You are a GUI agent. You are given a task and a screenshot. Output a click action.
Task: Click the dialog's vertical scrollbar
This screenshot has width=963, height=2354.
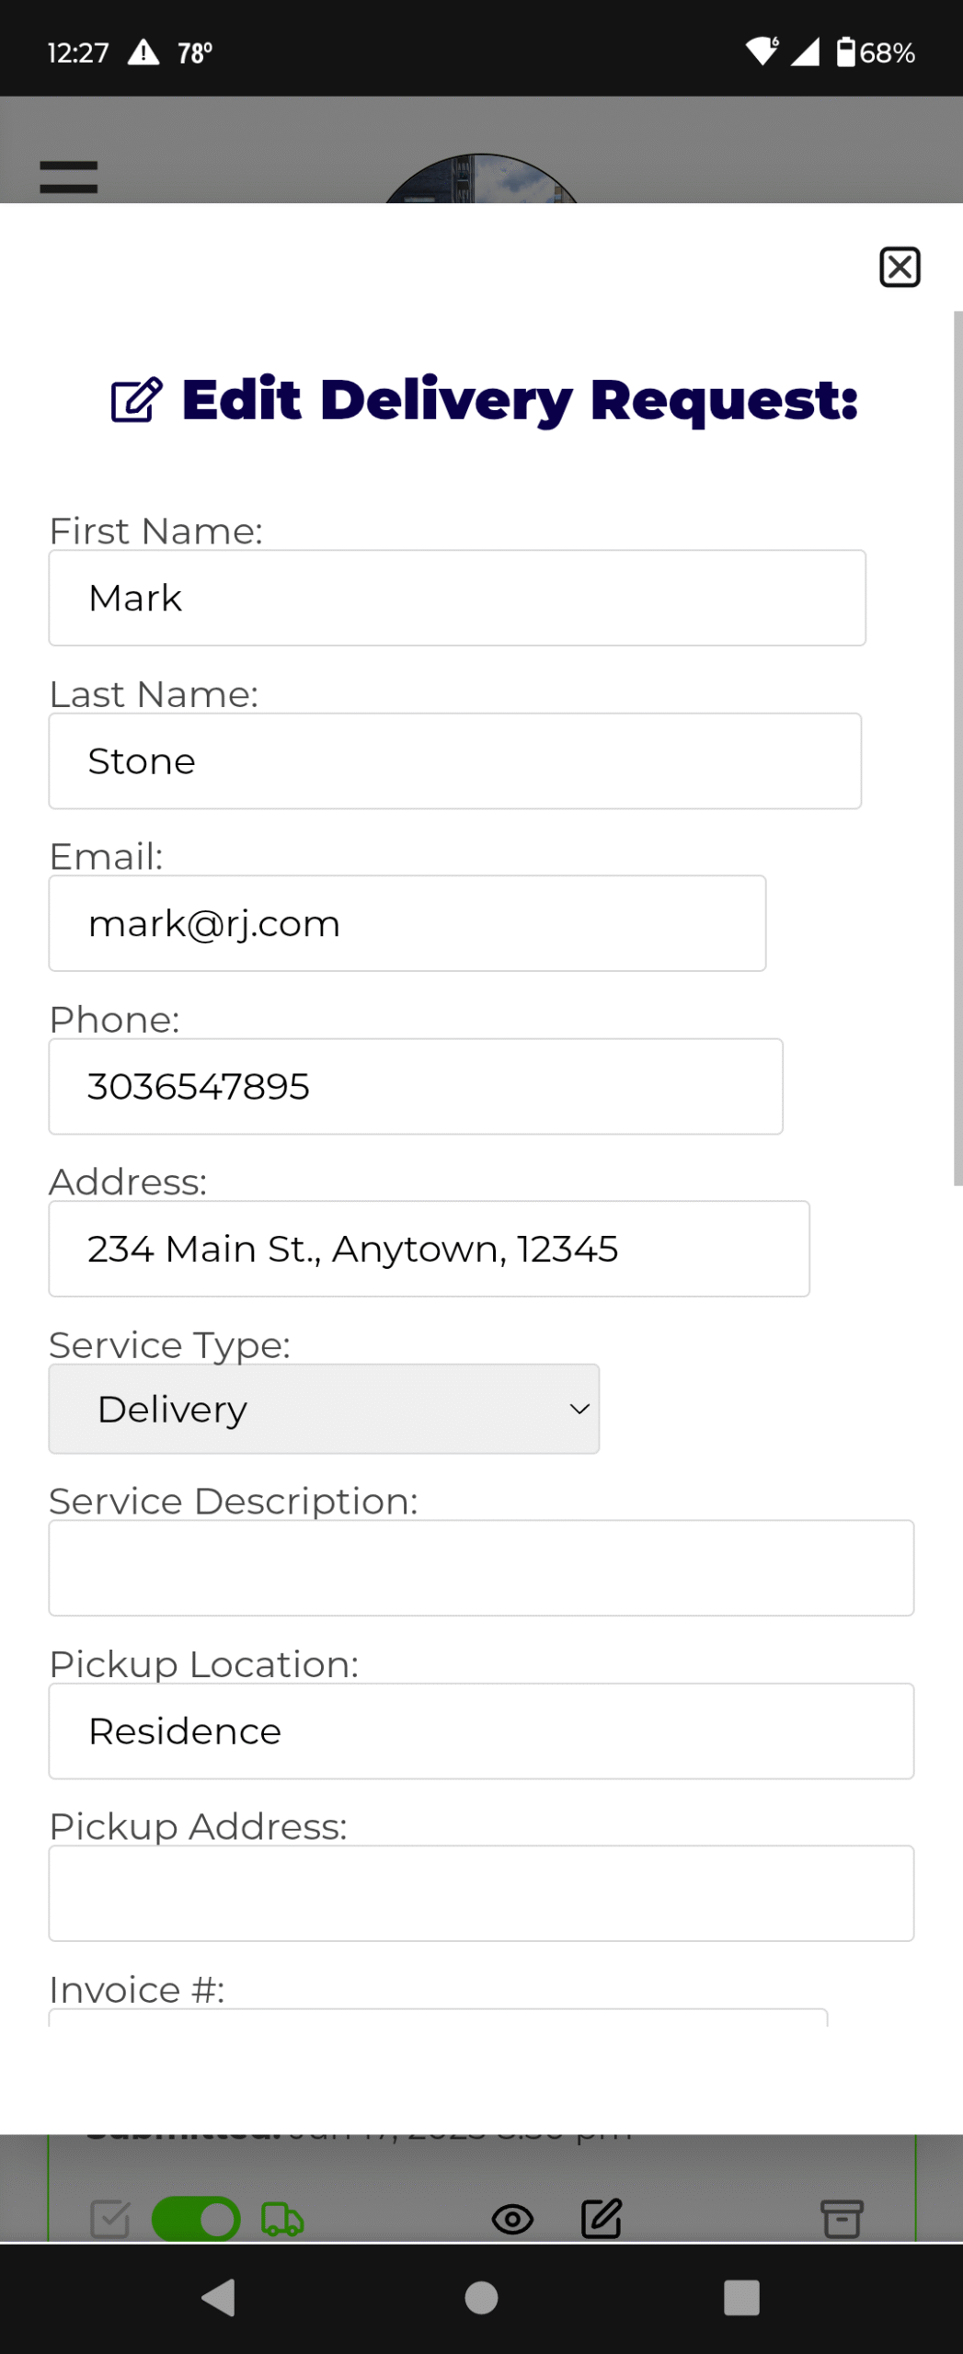(x=957, y=748)
